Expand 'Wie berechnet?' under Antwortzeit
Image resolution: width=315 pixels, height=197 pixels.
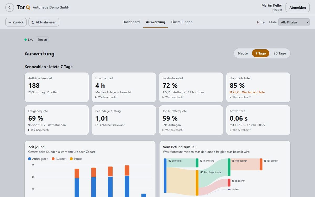click(x=240, y=130)
